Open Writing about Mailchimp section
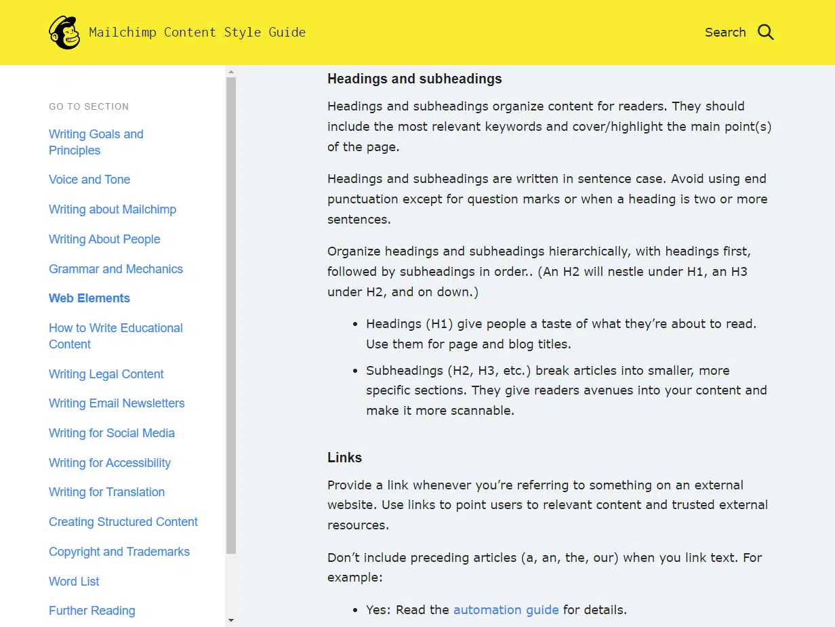The image size is (835, 627). (x=113, y=209)
